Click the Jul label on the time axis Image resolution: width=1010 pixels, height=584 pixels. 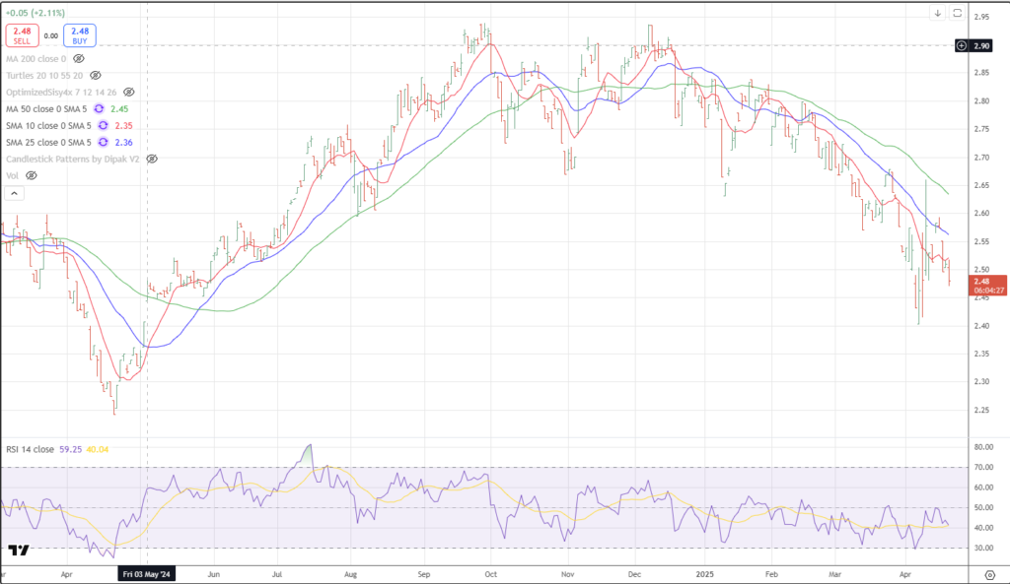pyautogui.click(x=277, y=574)
